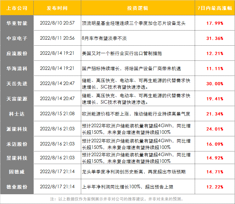Click 应流股份's date 2022/8/14 19:21
This screenshot has width=235, height=204.
[57, 53]
